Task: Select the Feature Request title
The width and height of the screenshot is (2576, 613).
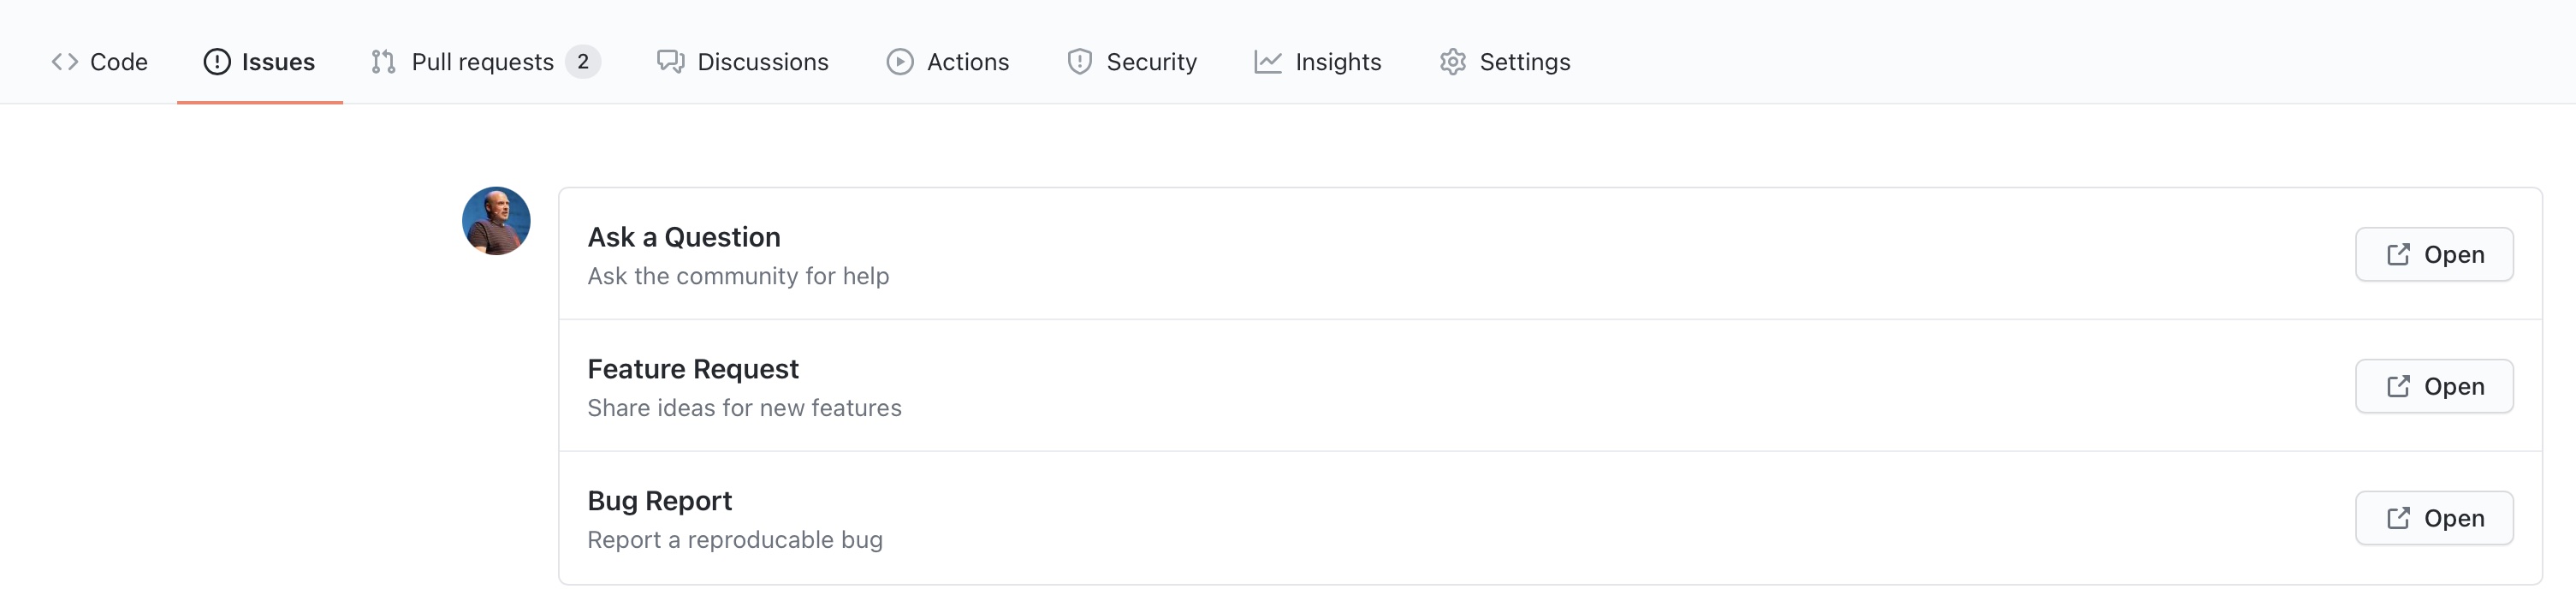Action: tap(693, 369)
